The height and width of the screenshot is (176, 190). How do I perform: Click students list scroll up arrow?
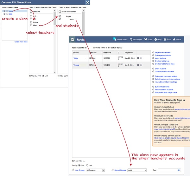(83, 10)
